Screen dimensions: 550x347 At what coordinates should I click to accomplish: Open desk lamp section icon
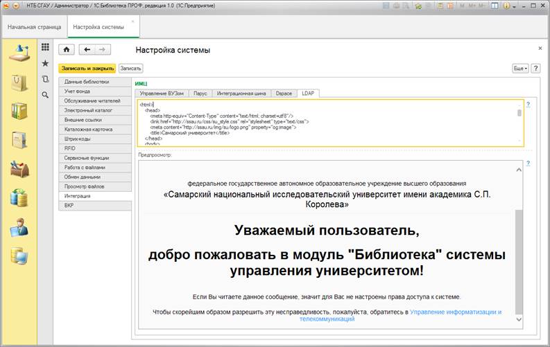pyautogui.click(x=19, y=54)
